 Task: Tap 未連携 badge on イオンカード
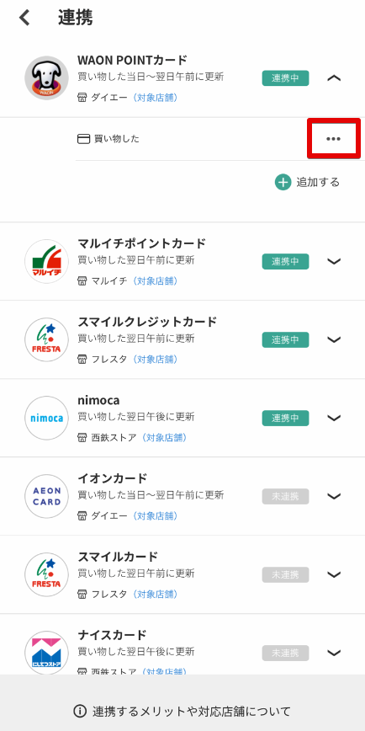tap(285, 496)
